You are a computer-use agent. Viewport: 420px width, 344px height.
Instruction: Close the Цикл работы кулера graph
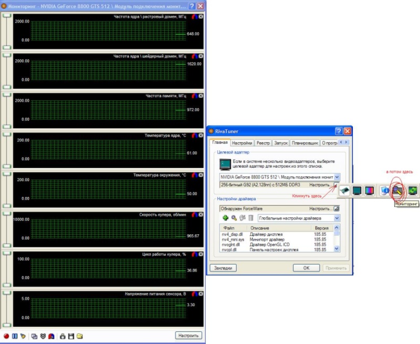(x=201, y=254)
